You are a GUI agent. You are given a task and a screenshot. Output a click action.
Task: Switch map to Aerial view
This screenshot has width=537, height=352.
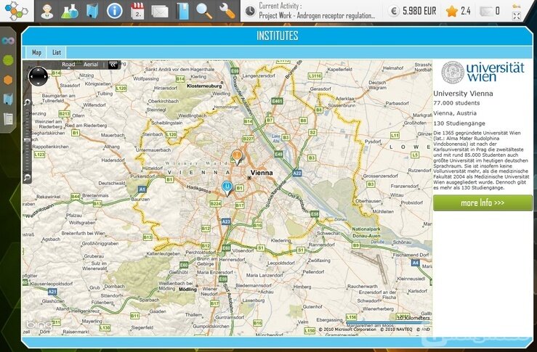[91, 65]
